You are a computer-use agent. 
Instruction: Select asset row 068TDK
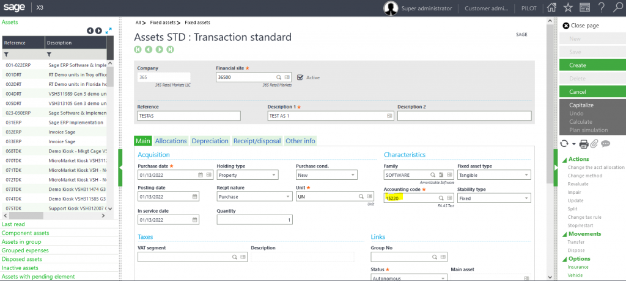coord(54,151)
